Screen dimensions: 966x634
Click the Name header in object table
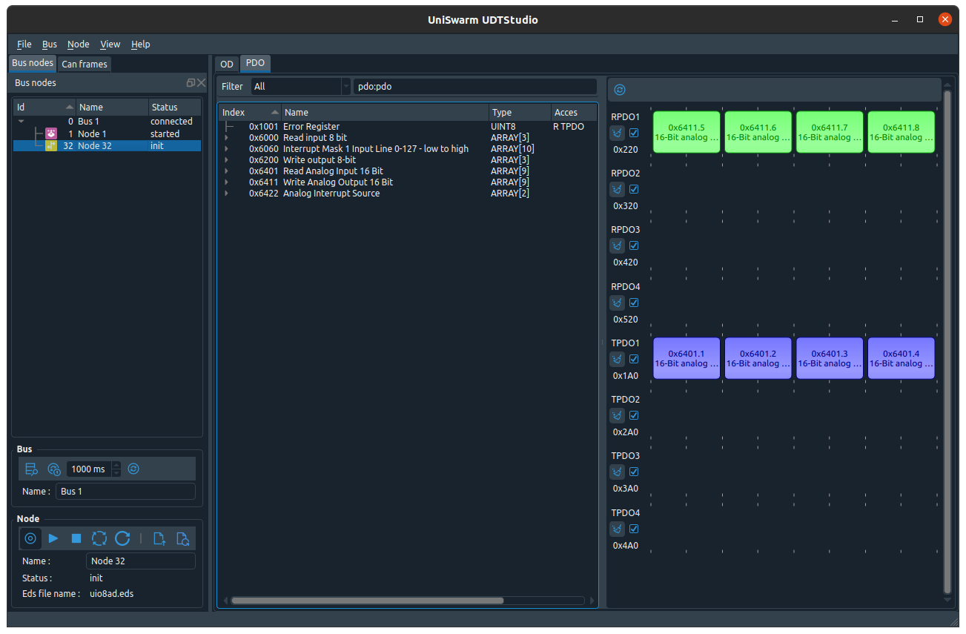coord(385,113)
